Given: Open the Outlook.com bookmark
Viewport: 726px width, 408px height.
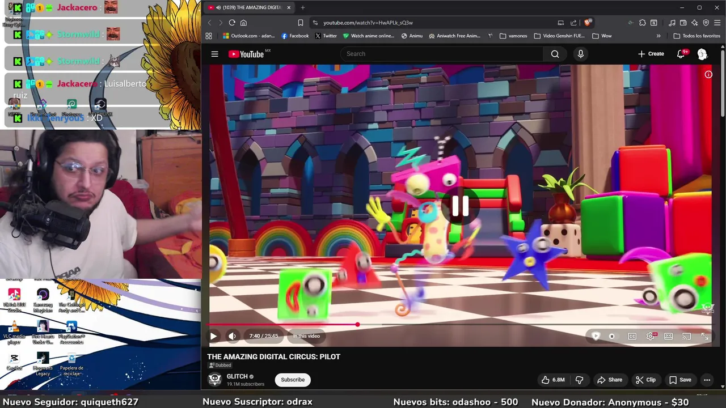Looking at the screenshot, I should click(x=248, y=36).
